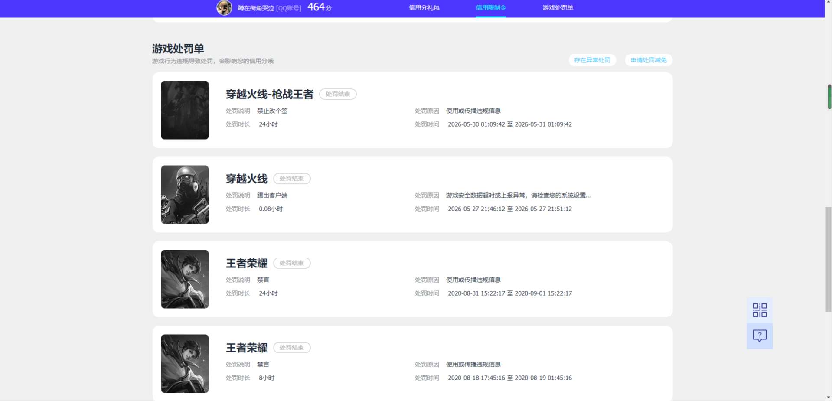The height and width of the screenshot is (401, 832).
Task: Click duration value 0.08小时
Action: point(271,209)
